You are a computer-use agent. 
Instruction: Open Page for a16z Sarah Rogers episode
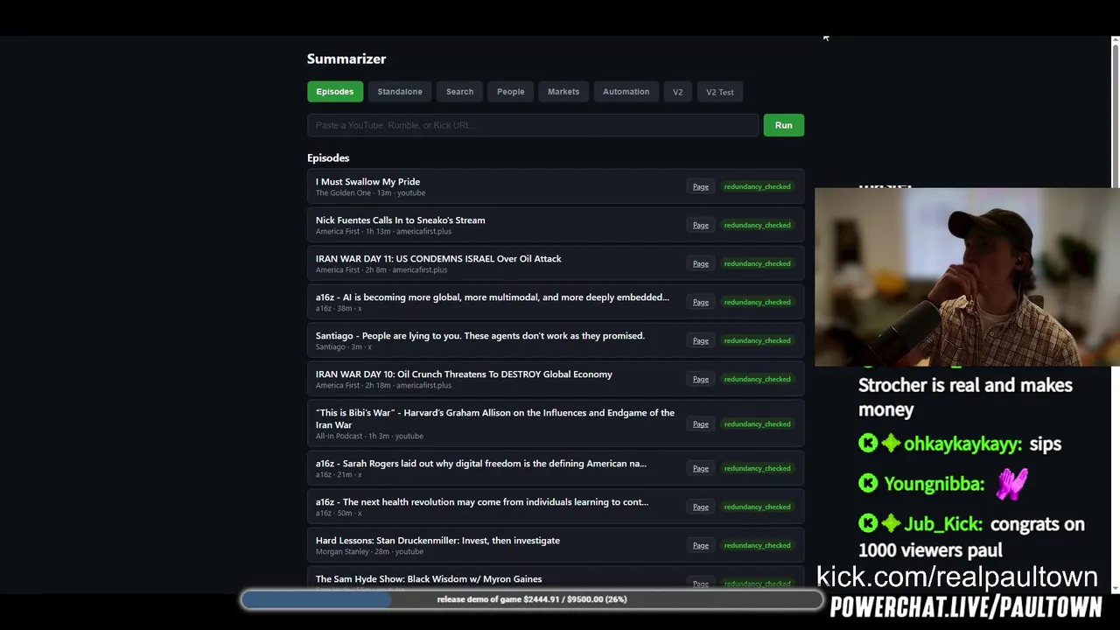point(701,468)
